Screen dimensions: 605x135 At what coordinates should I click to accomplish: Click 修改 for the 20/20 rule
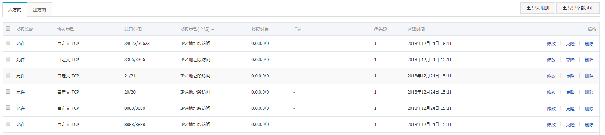[551, 92]
